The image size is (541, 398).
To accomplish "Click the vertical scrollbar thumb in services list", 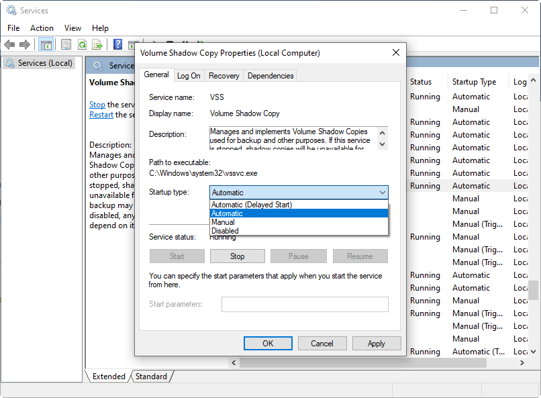I will click(x=534, y=290).
